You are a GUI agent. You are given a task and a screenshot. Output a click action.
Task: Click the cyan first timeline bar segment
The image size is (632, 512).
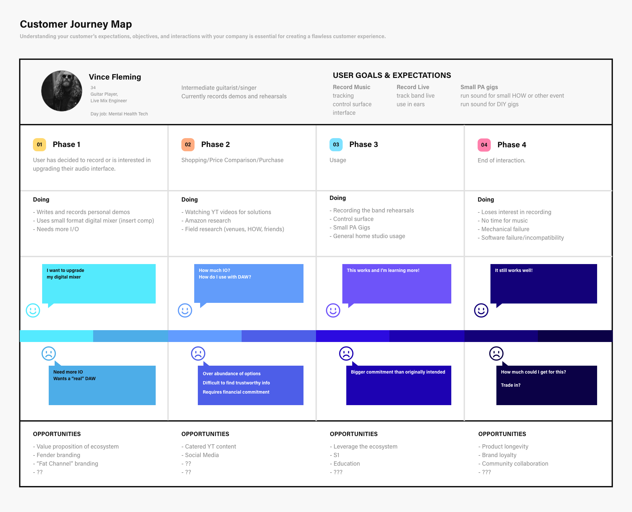click(x=56, y=336)
